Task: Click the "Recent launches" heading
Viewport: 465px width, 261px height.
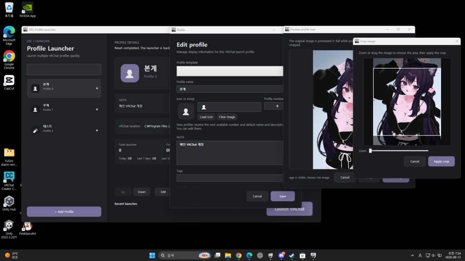Action: 126,203
